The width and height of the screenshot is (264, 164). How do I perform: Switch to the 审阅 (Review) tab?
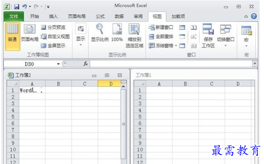pos(138,16)
